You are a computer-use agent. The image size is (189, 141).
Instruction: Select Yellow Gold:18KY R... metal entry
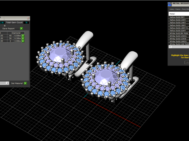tap(179, 28)
